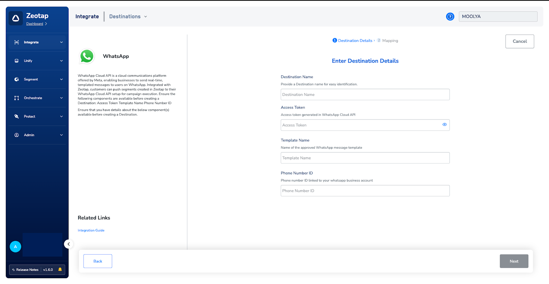This screenshot has height=284, width=549.
Task: Click the Integrate sidebar icon
Action: [x=16, y=42]
